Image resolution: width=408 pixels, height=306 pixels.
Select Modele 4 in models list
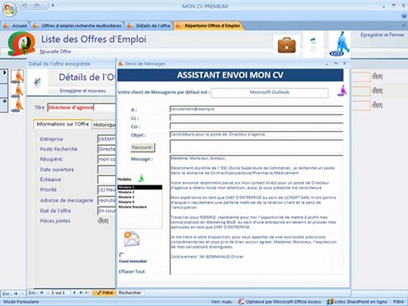pyautogui.click(x=140, y=202)
